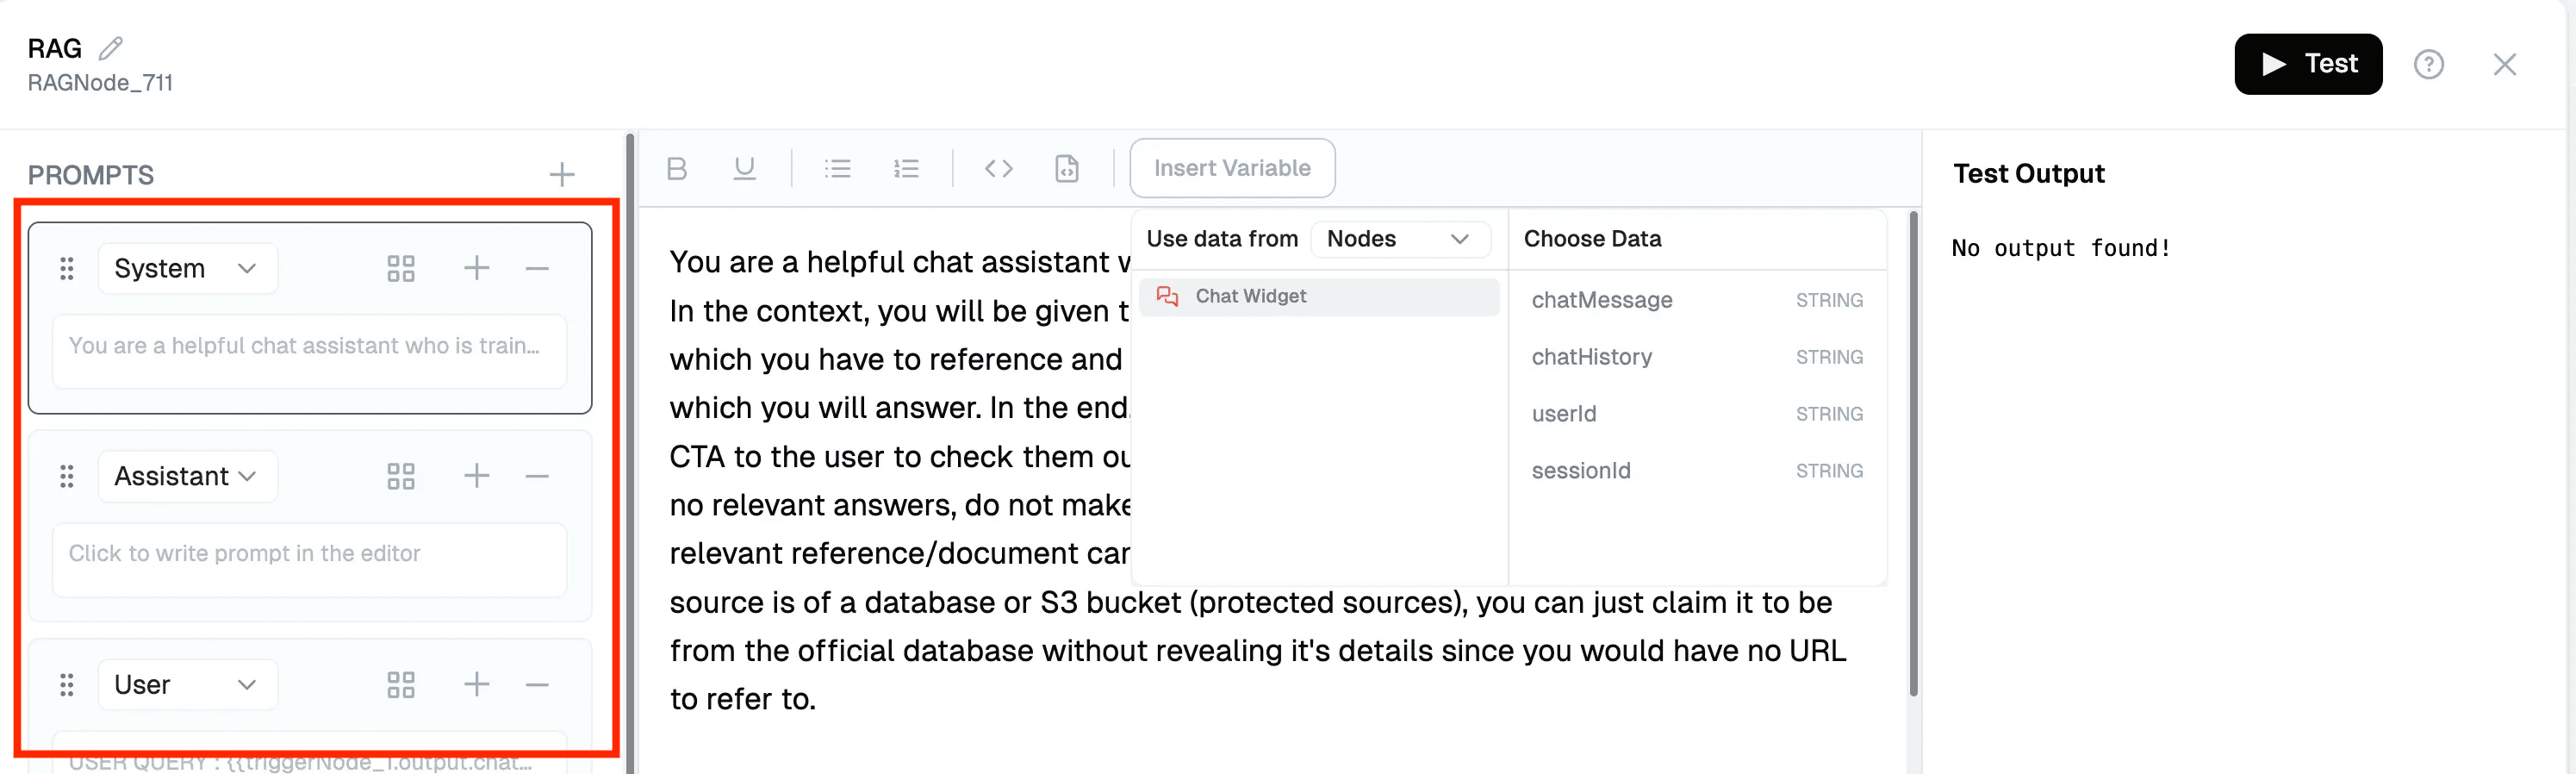Click the Assistant prompt text field
Image resolution: width=2576 pixels, height=774 pixels.
coord(309,554)
